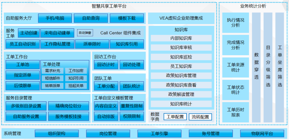Click the 需求补充 item

point(53,71)
